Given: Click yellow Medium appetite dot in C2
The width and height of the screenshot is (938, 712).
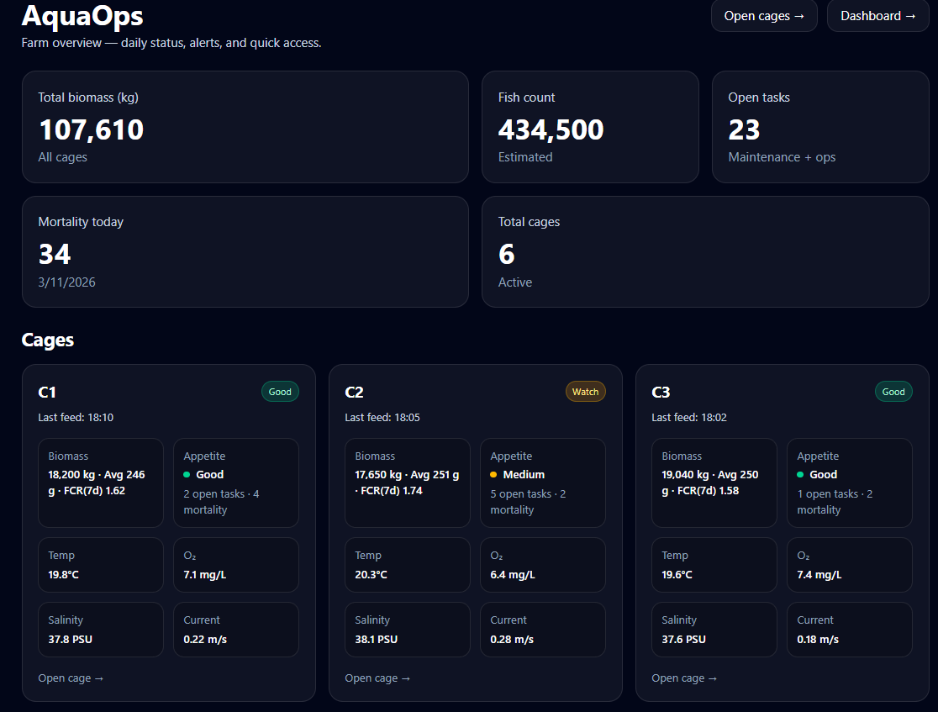Looking at the screenshot, I should pos(494,475).
